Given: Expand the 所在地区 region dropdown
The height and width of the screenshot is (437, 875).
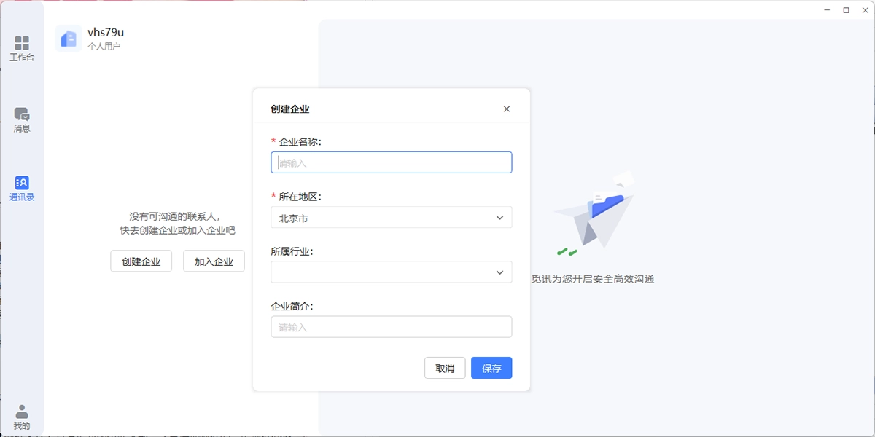Looking at the screenshot, I should 391,217.
